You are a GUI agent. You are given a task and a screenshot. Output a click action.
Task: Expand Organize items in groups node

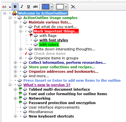click(x=21, y=58)
